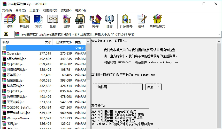Click the www.itmop.com text atop comment
Viewport: 222px width, 134px height.
tap(101, 41)
